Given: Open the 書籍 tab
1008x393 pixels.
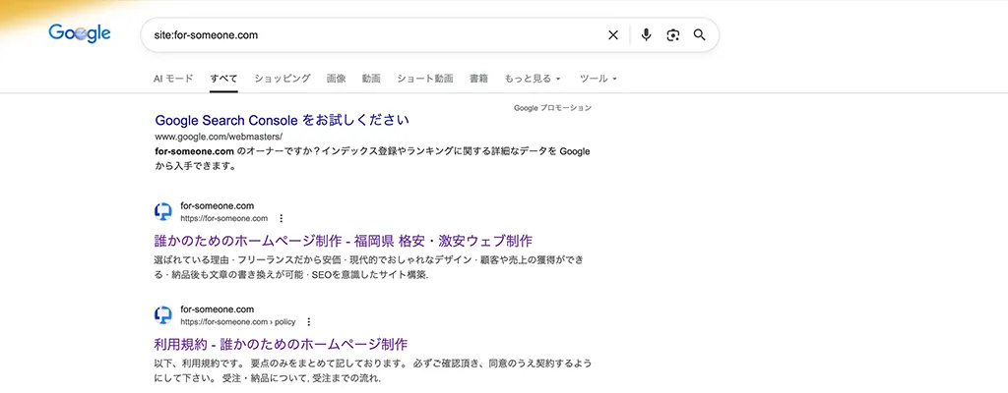Looking at the screenshot, I should [x=478, y=79].
